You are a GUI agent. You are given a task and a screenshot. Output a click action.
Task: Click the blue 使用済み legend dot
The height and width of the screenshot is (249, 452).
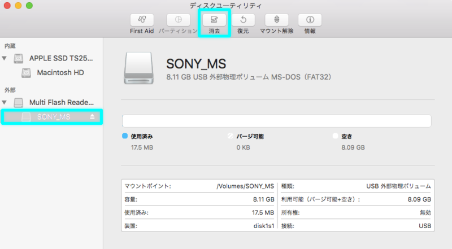pos(125,136)
